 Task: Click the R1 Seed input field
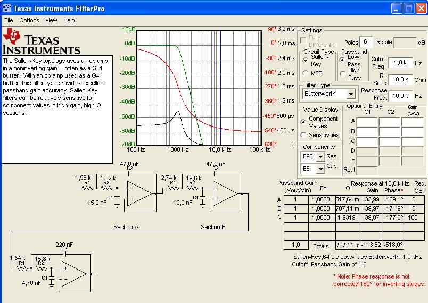[401, 80]
